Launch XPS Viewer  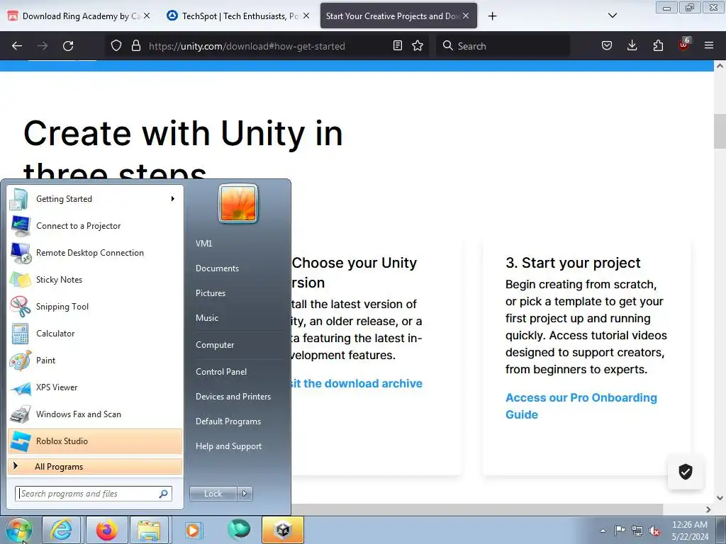(x=95, y=387)
